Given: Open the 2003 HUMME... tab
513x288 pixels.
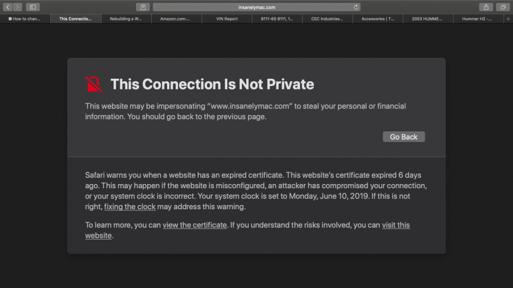Looking at the screenshot, I should [428, 19].
